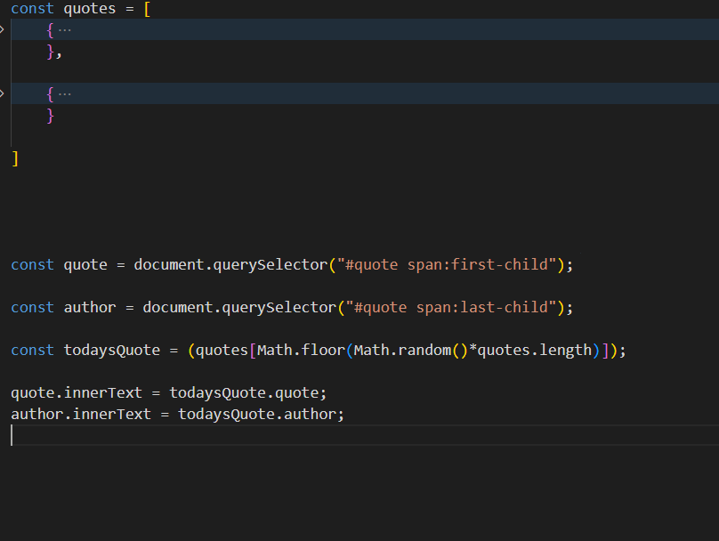Viewport: 719px width, 541px height.
Task: Expand the first folded object in quotes array
Action: pos(2,29)
